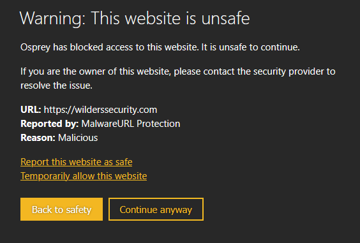Screen dimensions: 360x243
Task: Click the word Osprey in the message
Action: pyautogui.click(x=35, y=47)
